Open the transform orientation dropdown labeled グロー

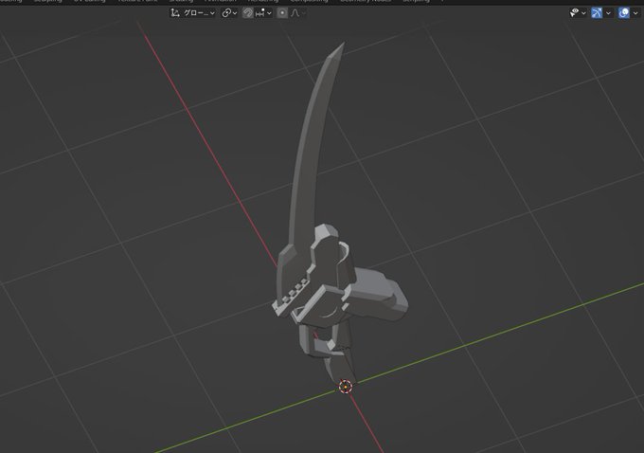[192, 13]
